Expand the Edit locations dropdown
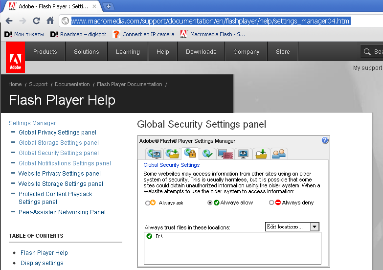This screenshot has height=270, width=383. pyautogui.click(x=315, y=227)
